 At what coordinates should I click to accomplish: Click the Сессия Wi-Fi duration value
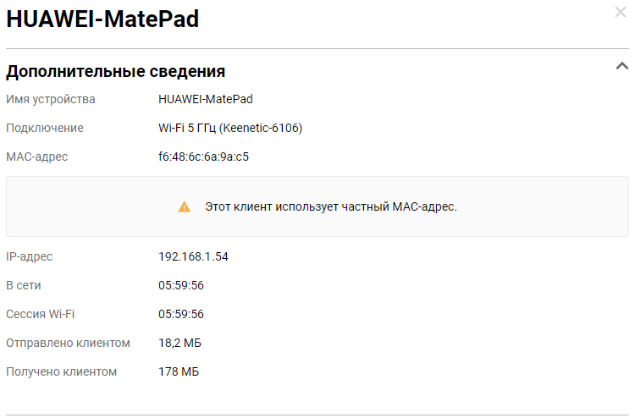181,314
